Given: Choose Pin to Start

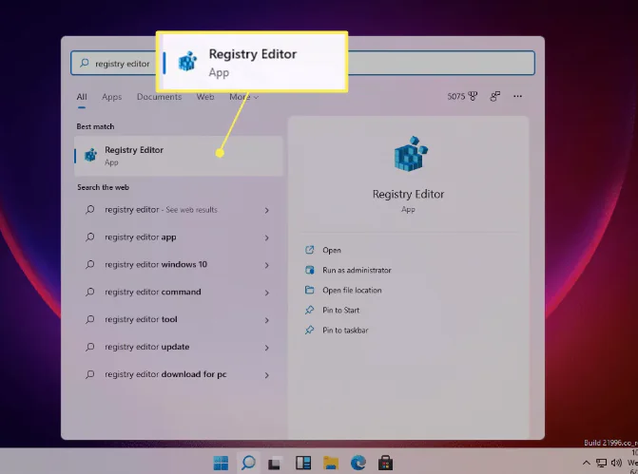Looking at the screenshot, I should tap(341, 311).
